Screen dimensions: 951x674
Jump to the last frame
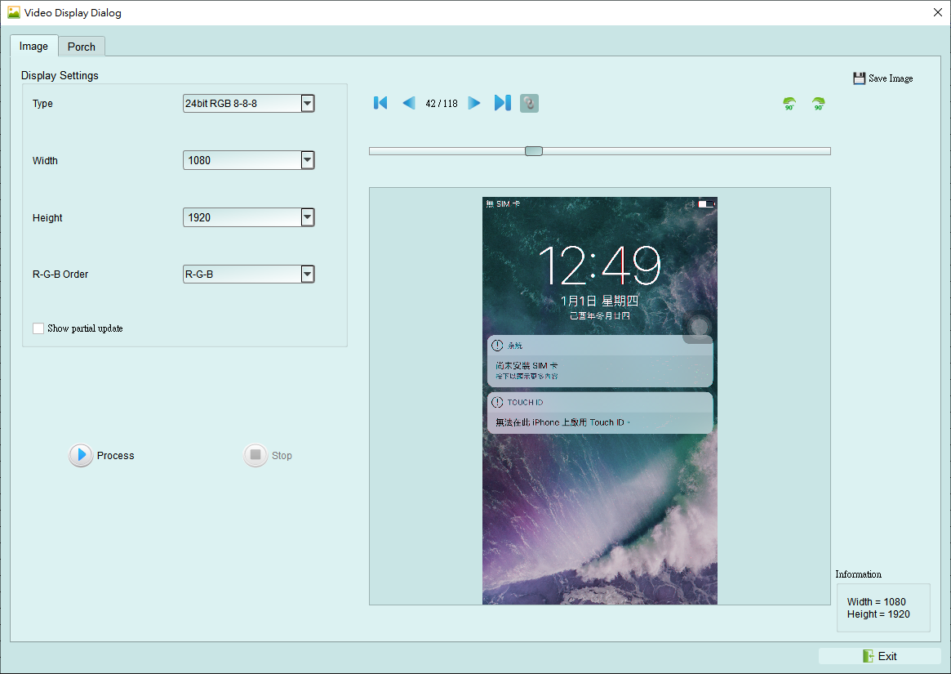503,103
